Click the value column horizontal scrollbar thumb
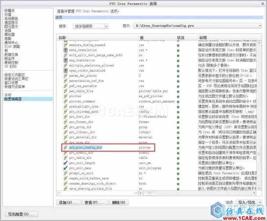This screenshot has width=267, height=221. 150,193
